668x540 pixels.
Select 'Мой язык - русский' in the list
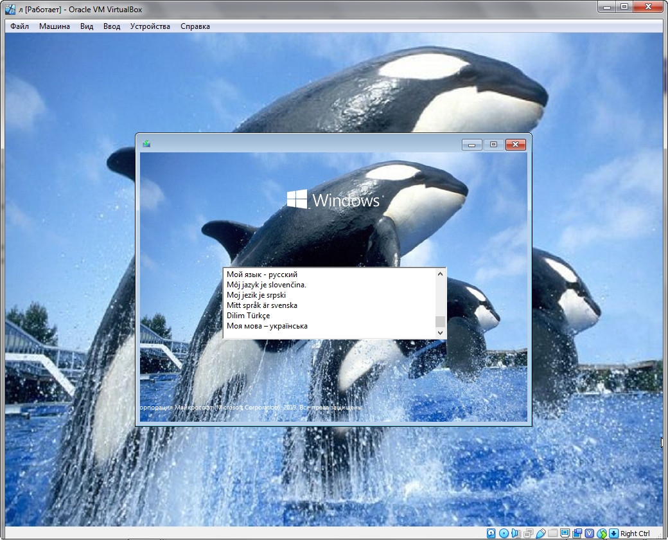click(x=262, y=274)
